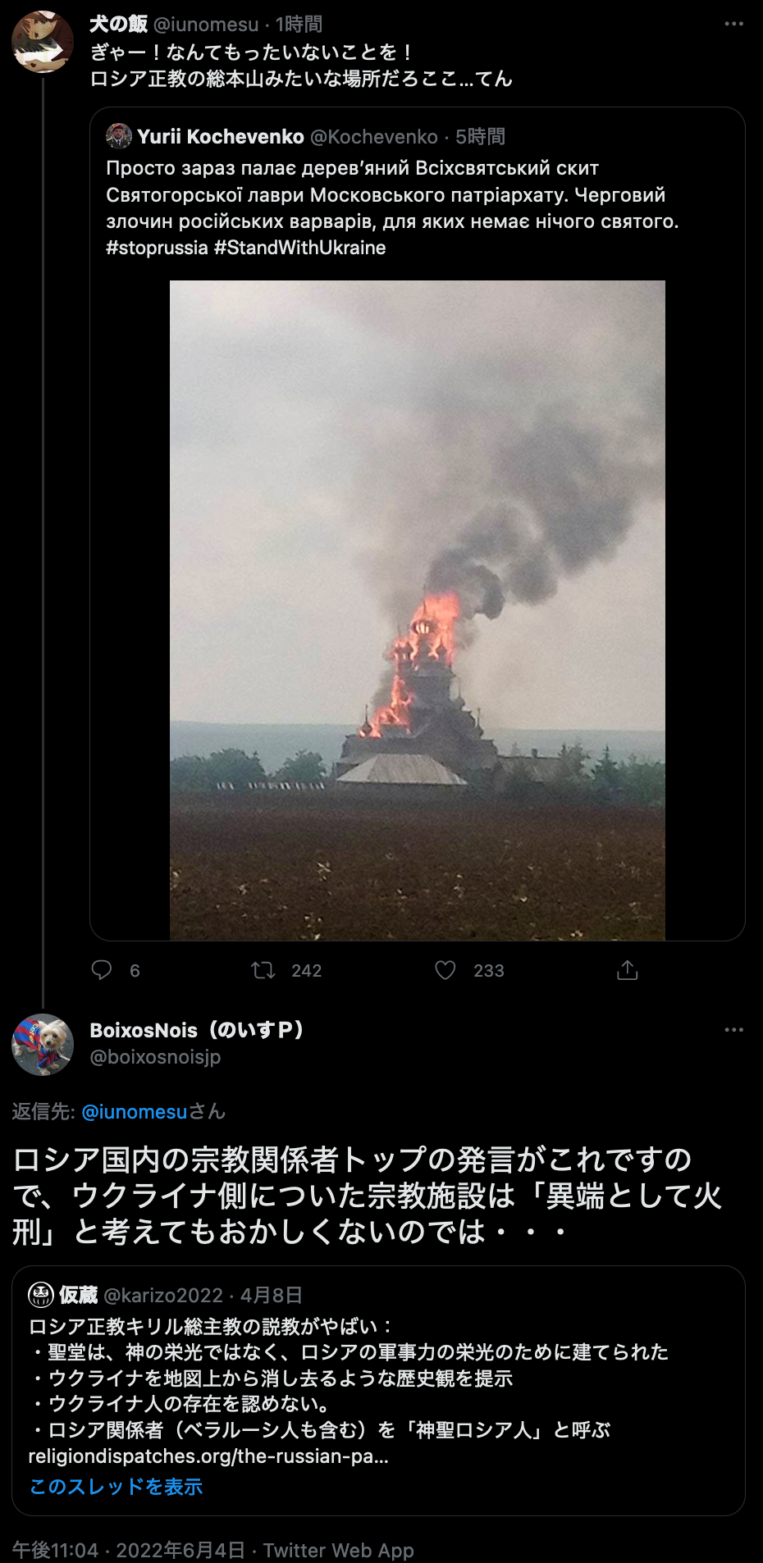This screenshot has height=1563, width=763.
Task: Open religiondispatches.org link in quoted tweet
Action: (208, 1456)
